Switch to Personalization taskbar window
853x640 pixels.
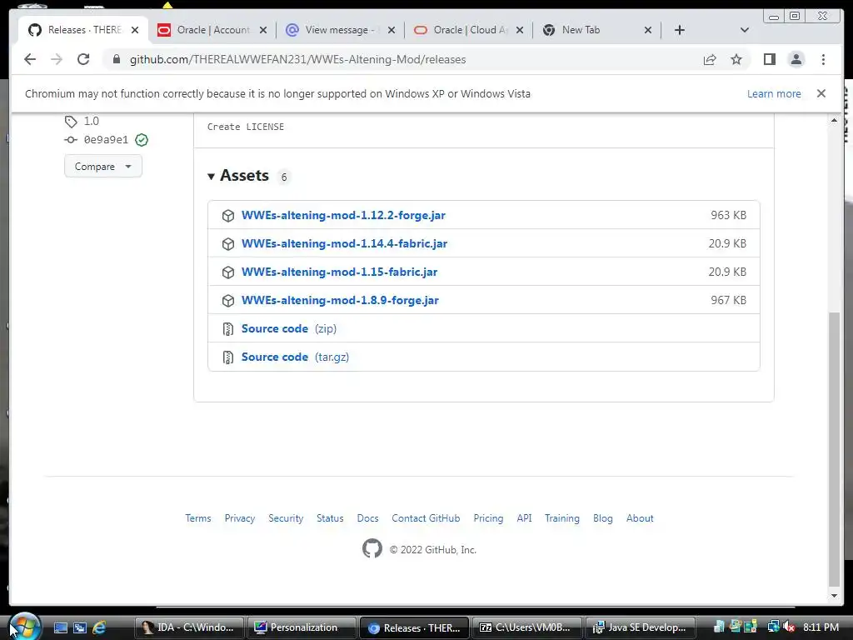(x=302, y=627)
